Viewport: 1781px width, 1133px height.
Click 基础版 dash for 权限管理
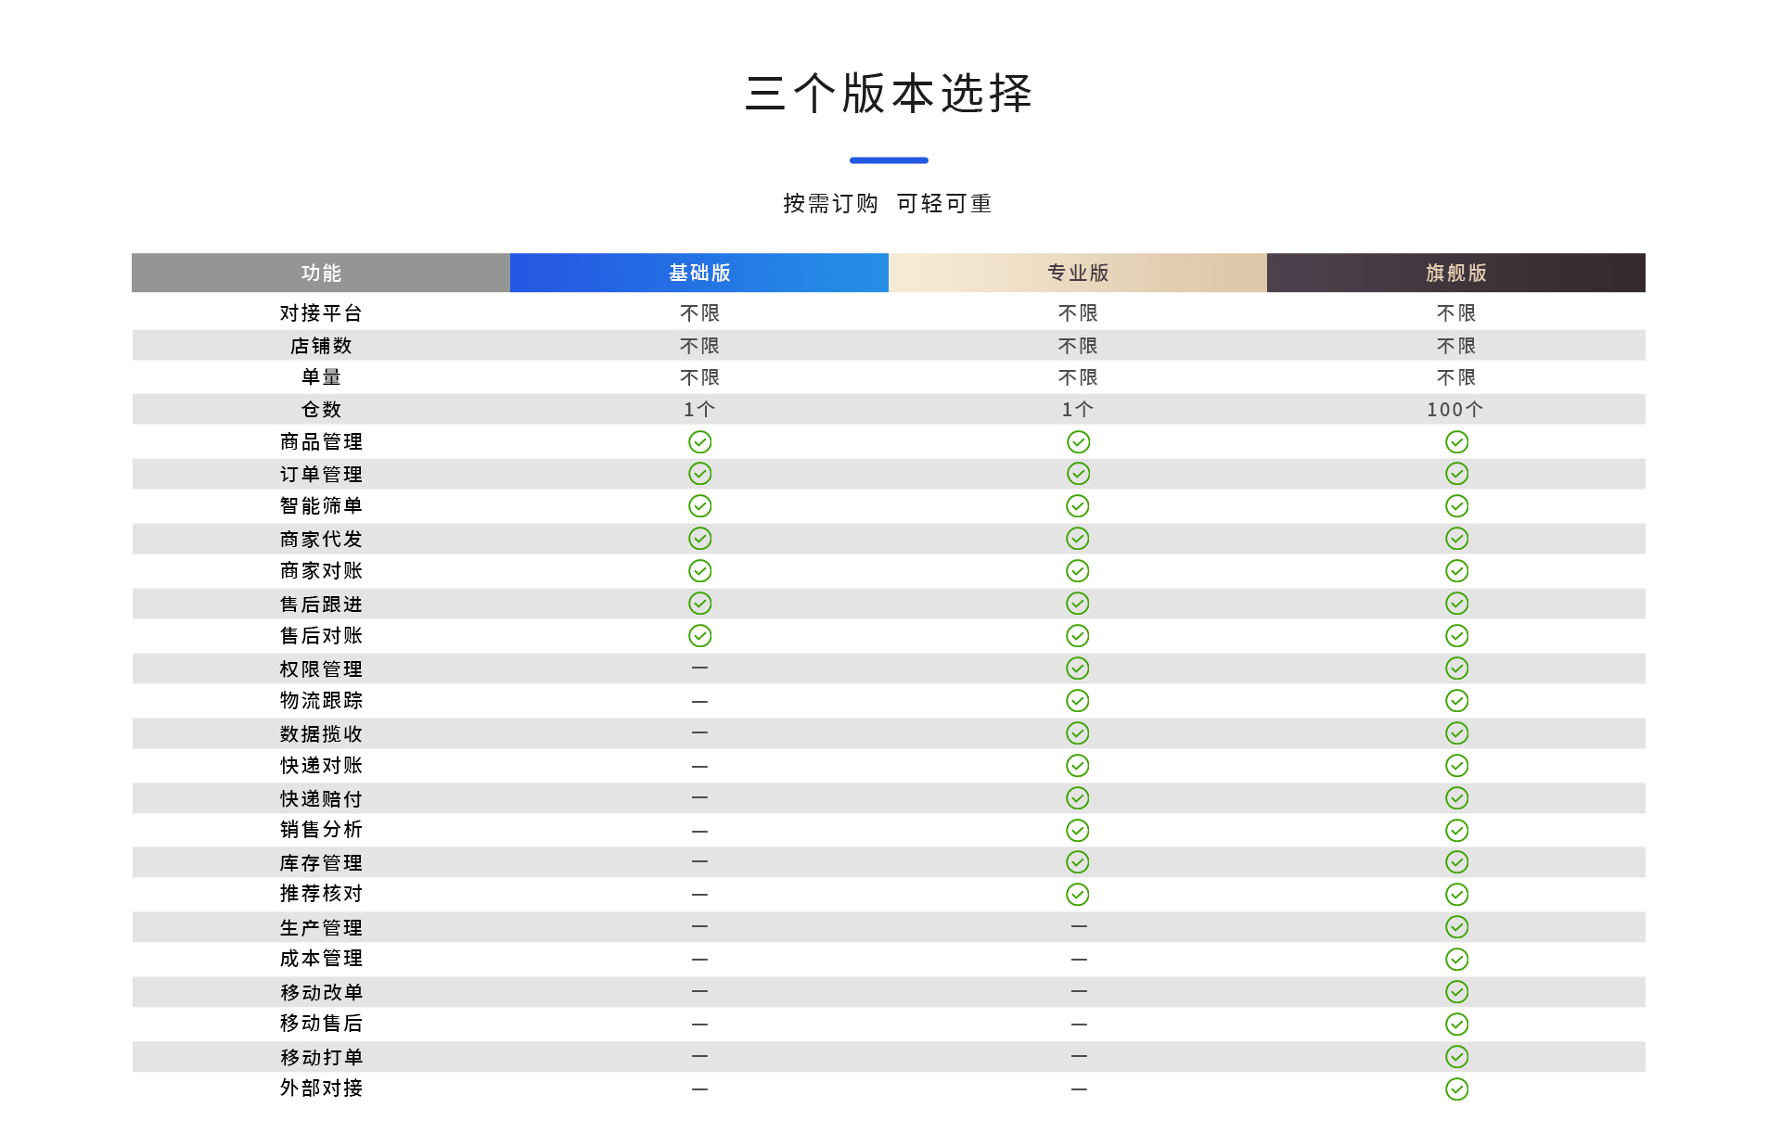[x=699, y=668]
